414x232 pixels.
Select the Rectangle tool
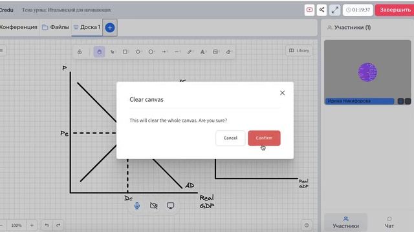pos(125,52)
